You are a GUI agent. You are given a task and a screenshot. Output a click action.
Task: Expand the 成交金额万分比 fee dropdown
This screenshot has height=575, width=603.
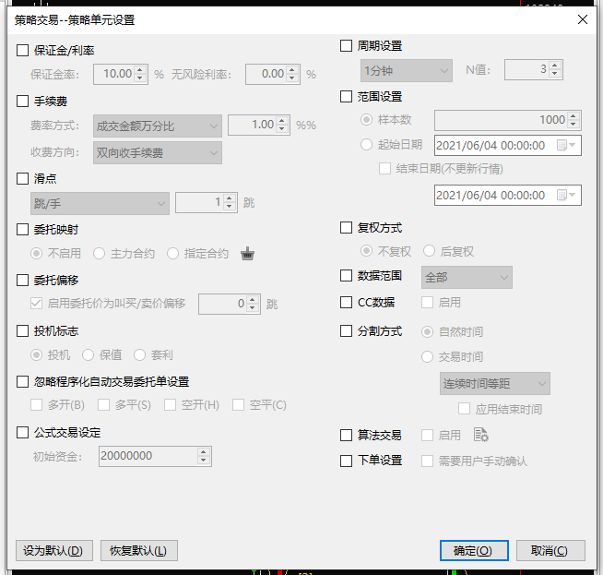tap(158, 126)
